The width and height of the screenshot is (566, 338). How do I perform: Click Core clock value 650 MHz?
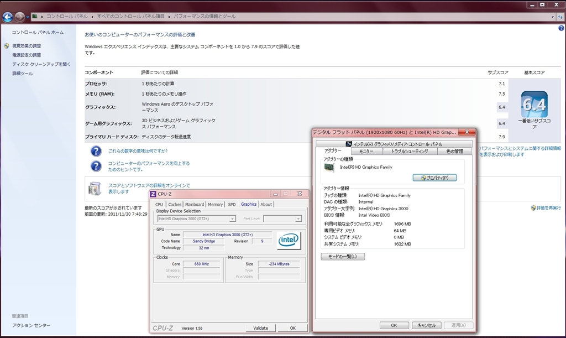click(x=201, y=264)
